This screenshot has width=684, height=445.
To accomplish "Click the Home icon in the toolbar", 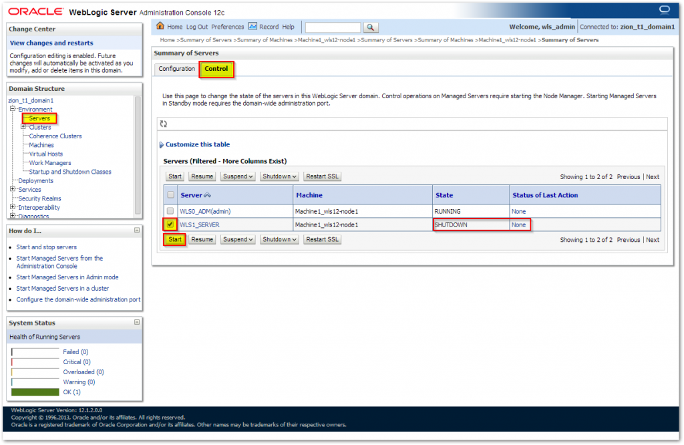I will [159, 27].
